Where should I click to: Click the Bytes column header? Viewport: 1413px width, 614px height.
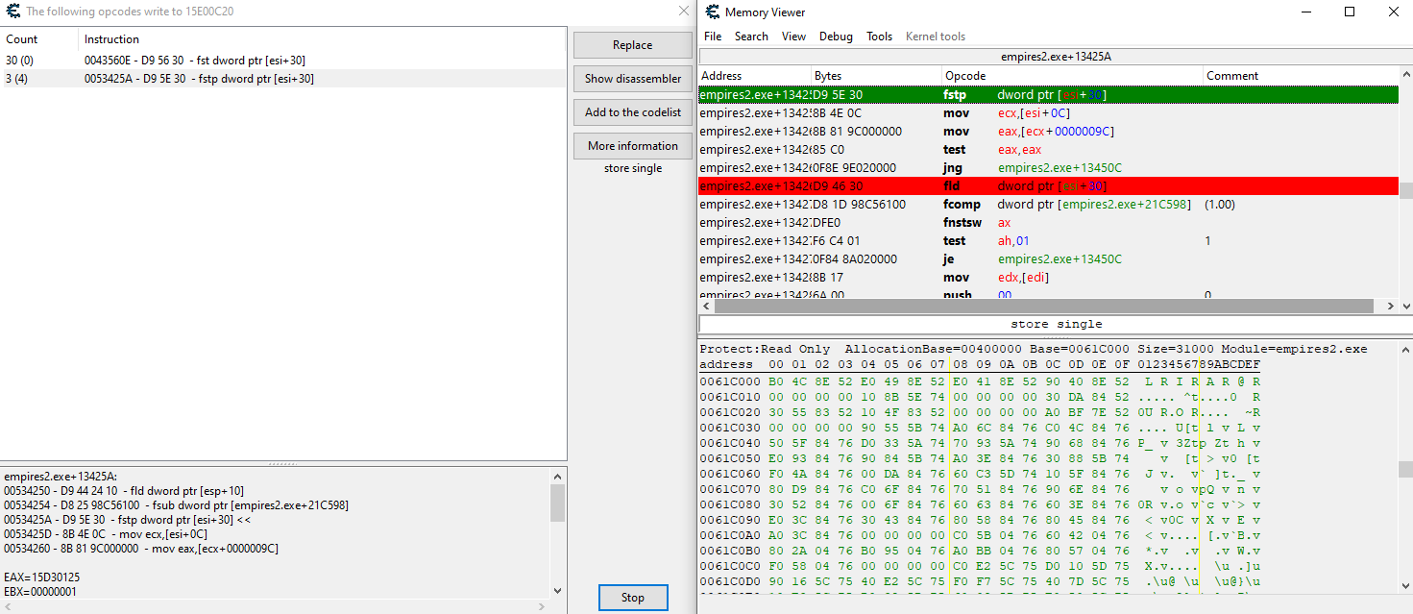coord(877,76)
